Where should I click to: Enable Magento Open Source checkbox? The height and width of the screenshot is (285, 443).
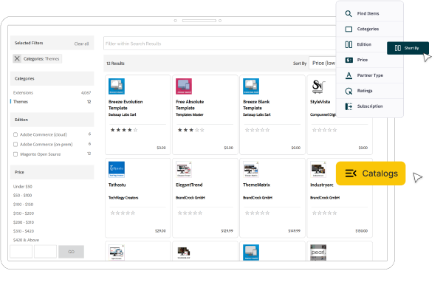point(16,154)
